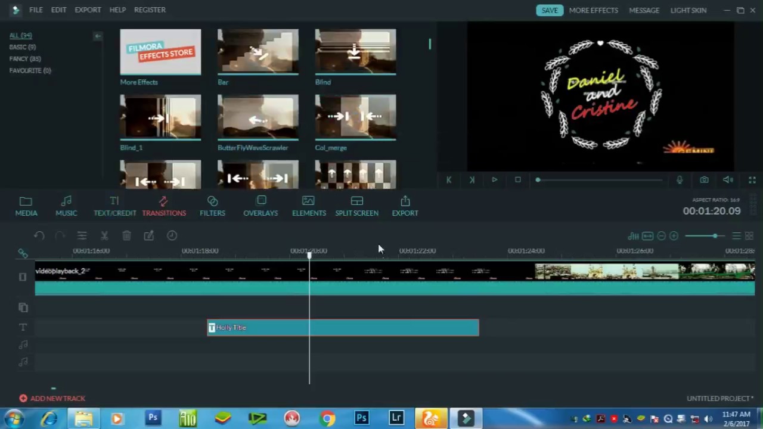Switch to Light Skin

[688, 10]
